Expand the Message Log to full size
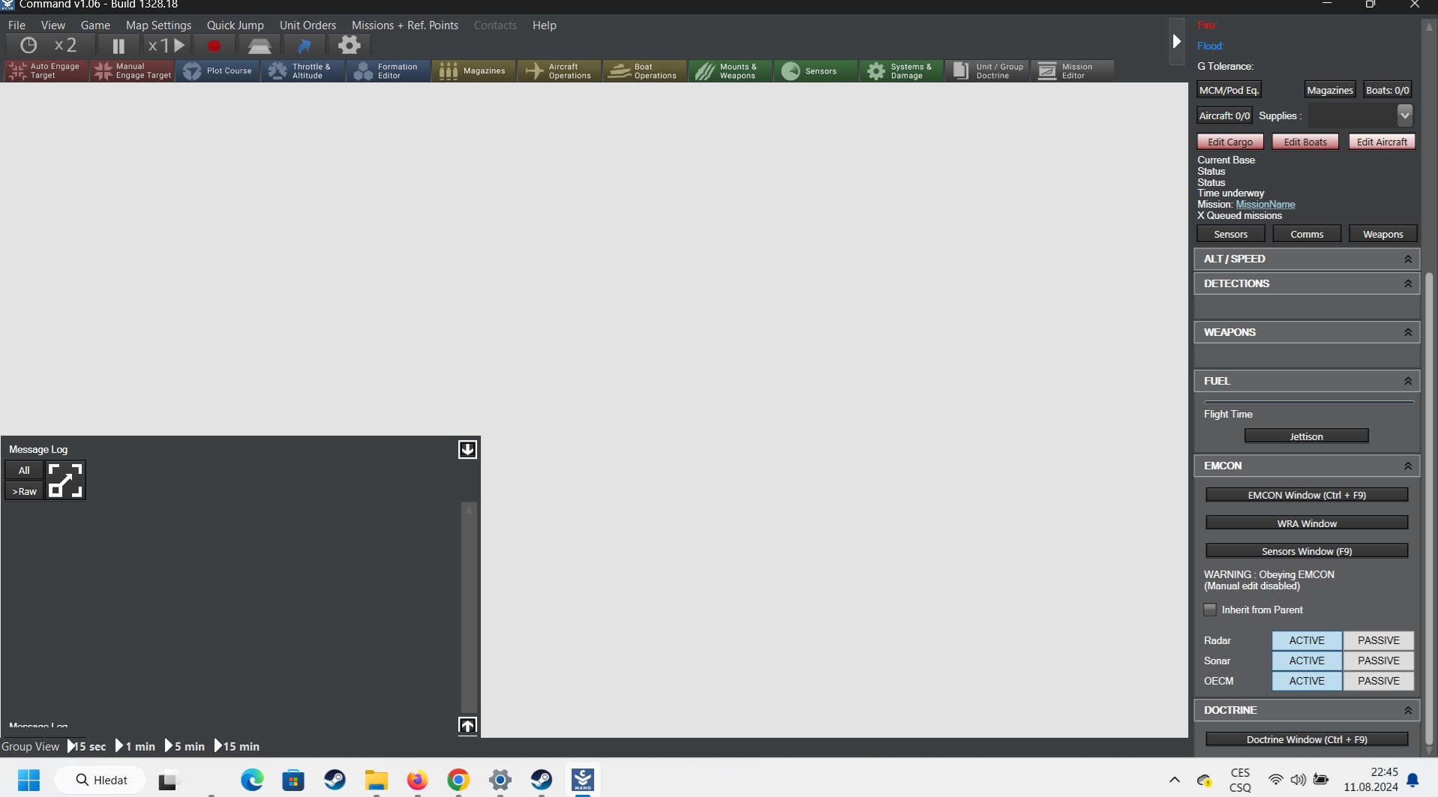 (65, 481)
